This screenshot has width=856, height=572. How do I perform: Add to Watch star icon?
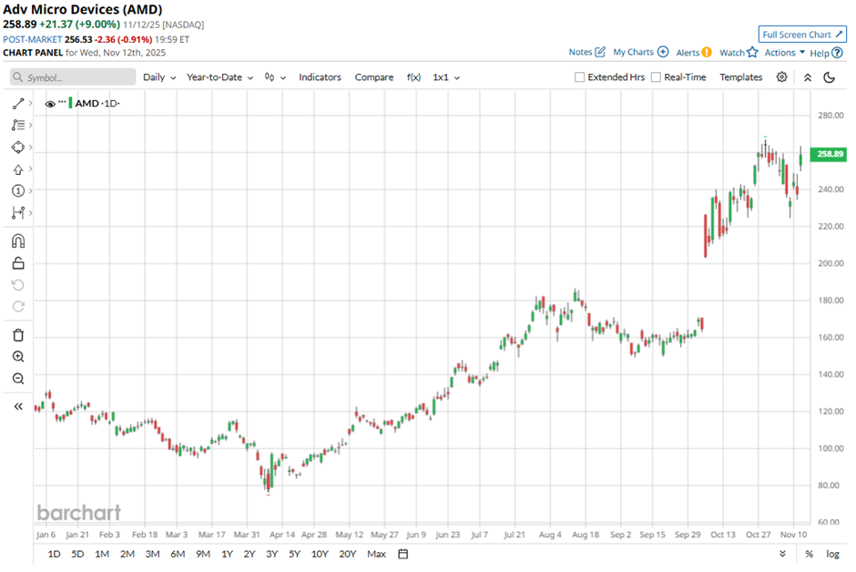click(x=753, y=52)
